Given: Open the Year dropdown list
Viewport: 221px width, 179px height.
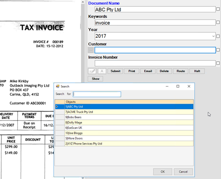Looking at the screenshot, I should (213, 36).
